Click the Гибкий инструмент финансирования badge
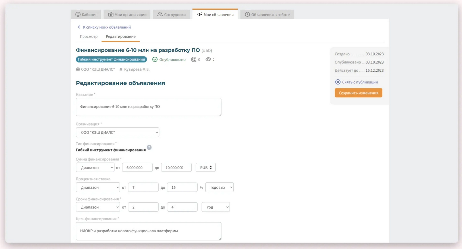The height and width of the screenshot is (249, 462). (111, 60)
